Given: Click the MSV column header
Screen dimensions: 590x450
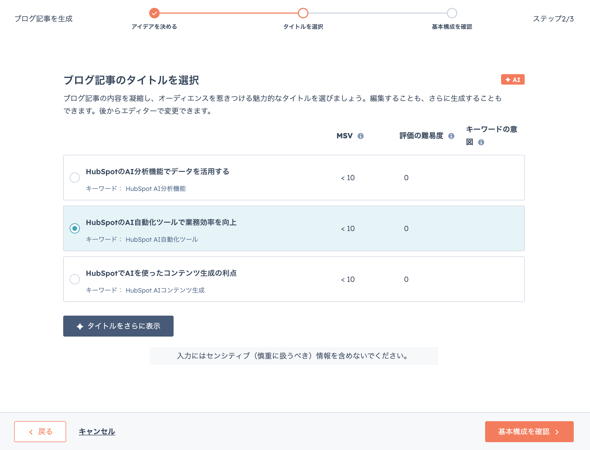Looking at the screenshot, I should (x=345, y=136).
